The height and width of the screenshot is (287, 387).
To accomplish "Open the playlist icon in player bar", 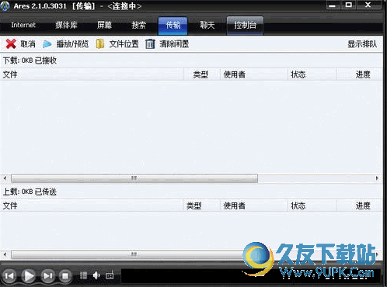I will pos(83,275).
